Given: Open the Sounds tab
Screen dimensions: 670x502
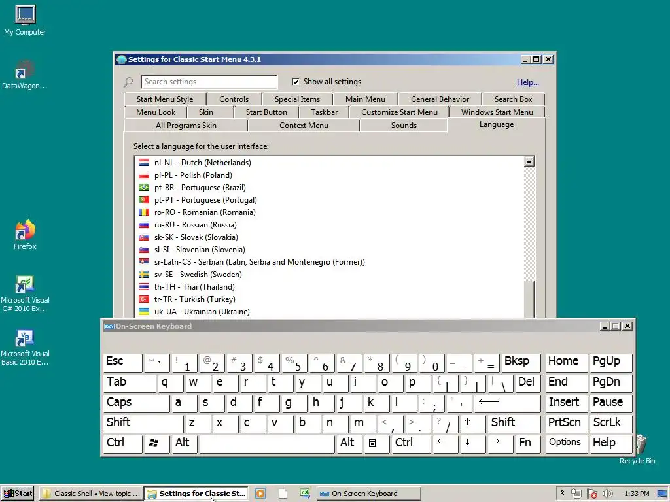Looking at the screenshot, I should coord(403,125).
